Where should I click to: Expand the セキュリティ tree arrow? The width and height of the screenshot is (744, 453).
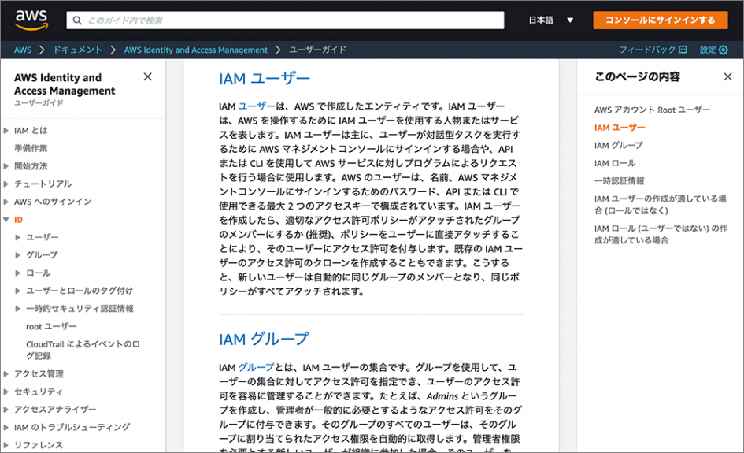6,392
